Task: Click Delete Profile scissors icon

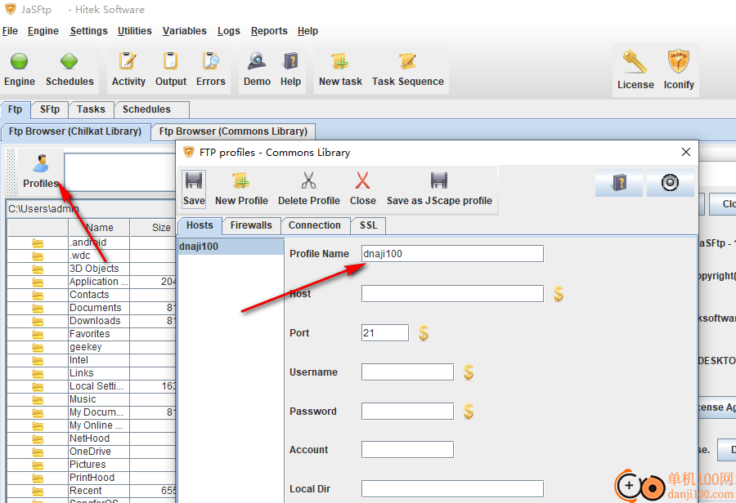Action: (x=309, y=189)
